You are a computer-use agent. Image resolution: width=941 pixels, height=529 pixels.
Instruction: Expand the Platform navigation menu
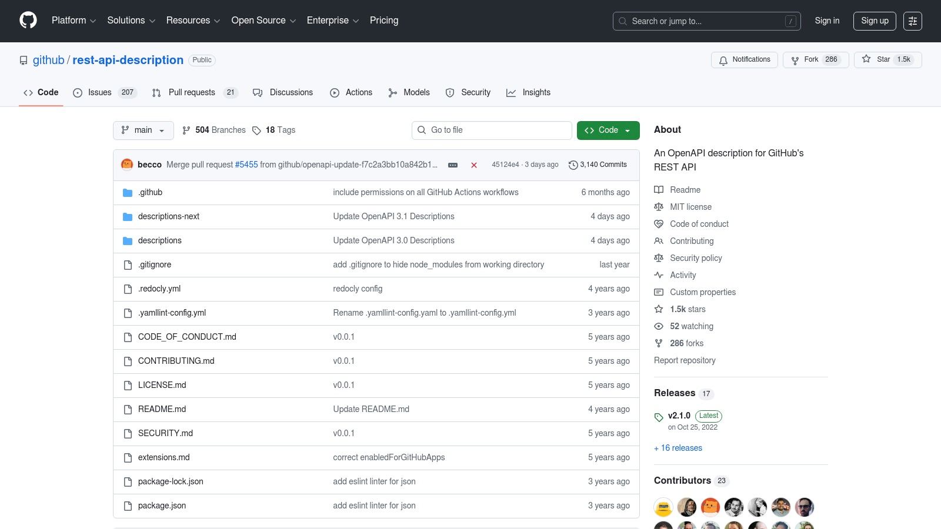coord(74,21)
